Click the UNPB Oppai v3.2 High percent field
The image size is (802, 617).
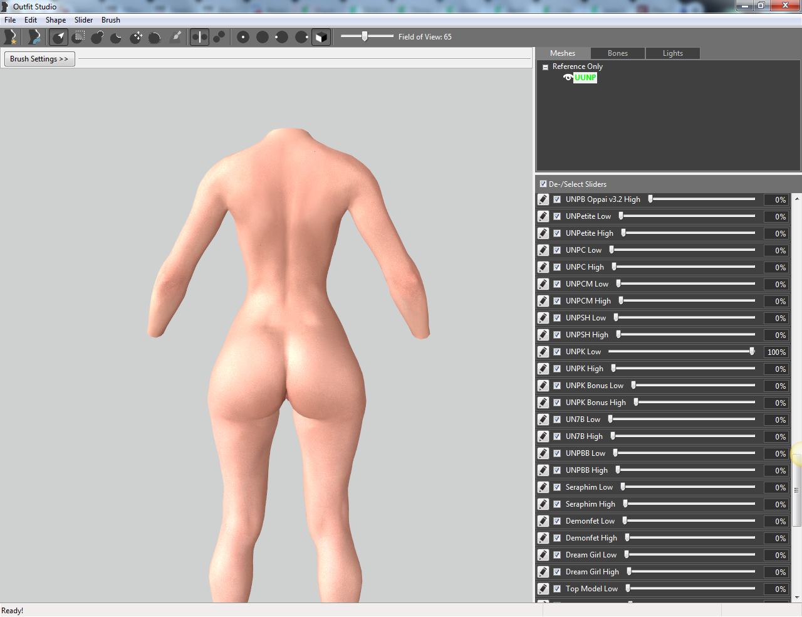click(776, 200)
